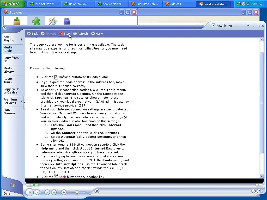Click the color chooser brush icon
The width and height of the screenshot is (267, 200).
[x=253, y=191]
